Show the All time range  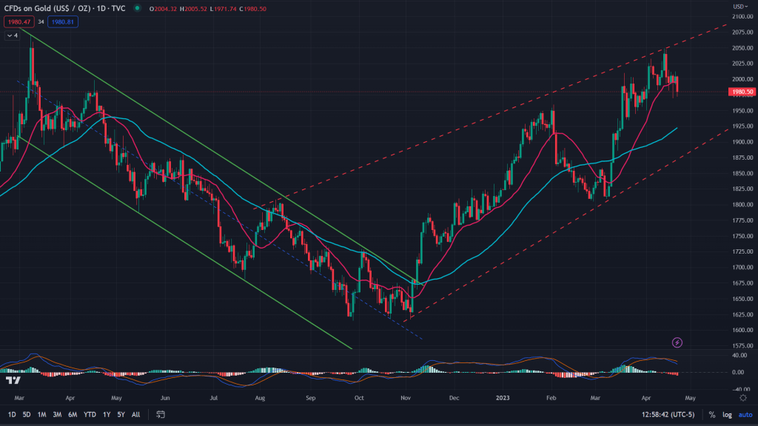click(135, 415)
